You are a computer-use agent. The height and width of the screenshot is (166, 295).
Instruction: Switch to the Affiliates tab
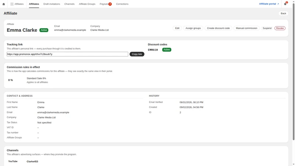pos(34,4)
